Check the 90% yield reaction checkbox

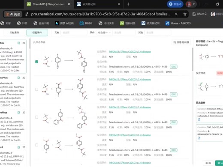click(x=36, y=117)
